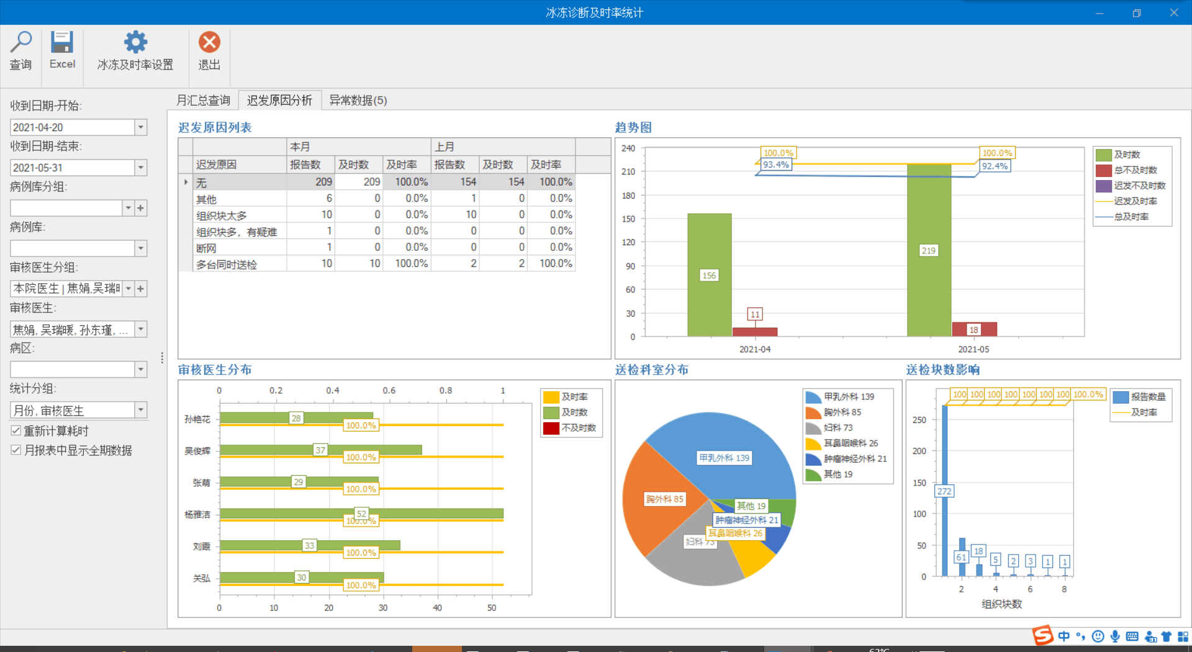Click the green 及时数 legend swatch in 趋势图
Viewport: 1192px width, 652px height.
point(1103,155)
